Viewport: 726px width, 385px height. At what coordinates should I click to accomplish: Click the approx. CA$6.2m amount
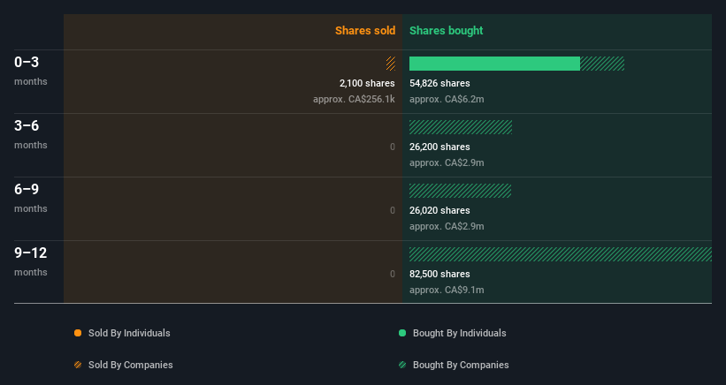point(447,99)
